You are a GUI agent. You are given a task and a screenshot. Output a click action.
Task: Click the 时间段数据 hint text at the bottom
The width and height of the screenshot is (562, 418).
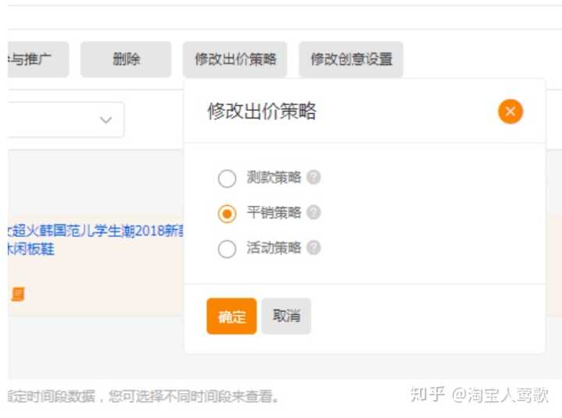(144, 396)
